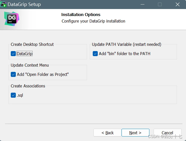Click the "DataGrip" shortcut label text
The width and height of the screenshot is (186, 141).
click(x=25, y=54)
